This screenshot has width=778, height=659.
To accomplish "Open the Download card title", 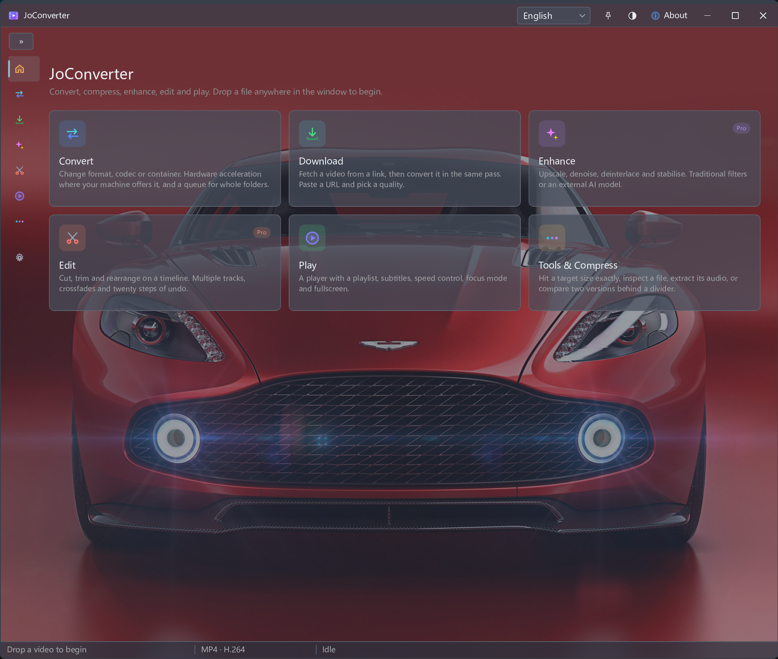I will point(321,161).
